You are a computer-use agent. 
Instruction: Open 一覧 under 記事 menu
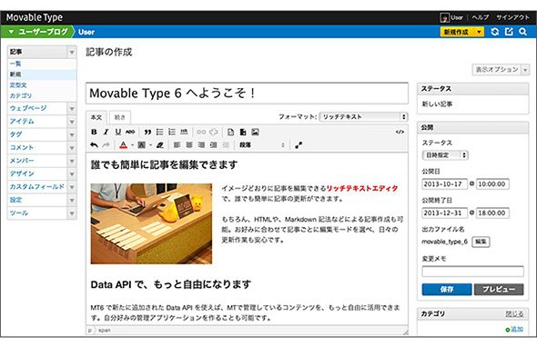click(15, 64)
